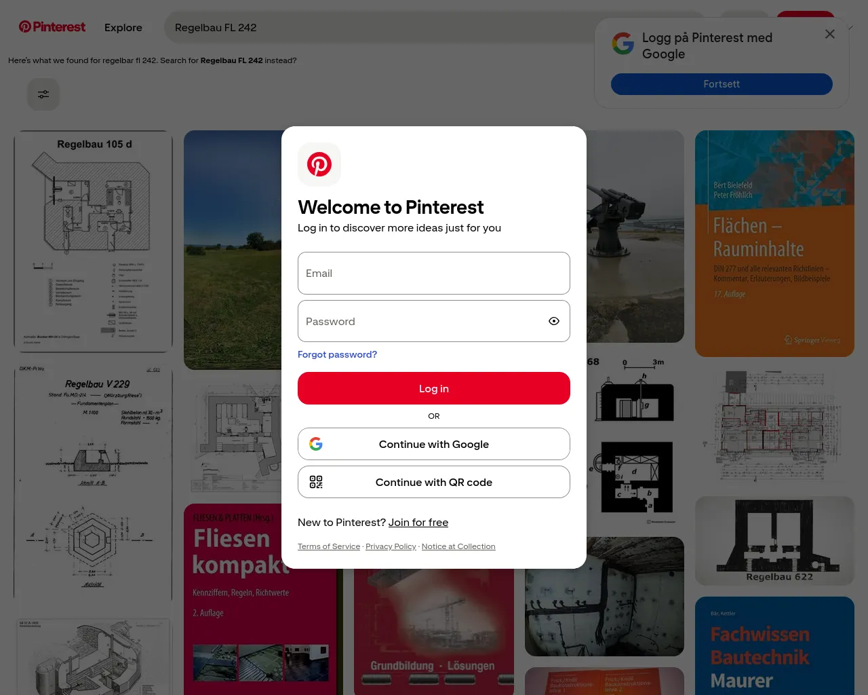The width and height of the screenshot is (868, 695).
Task: Click the Password input field
Action: point(434,321)
